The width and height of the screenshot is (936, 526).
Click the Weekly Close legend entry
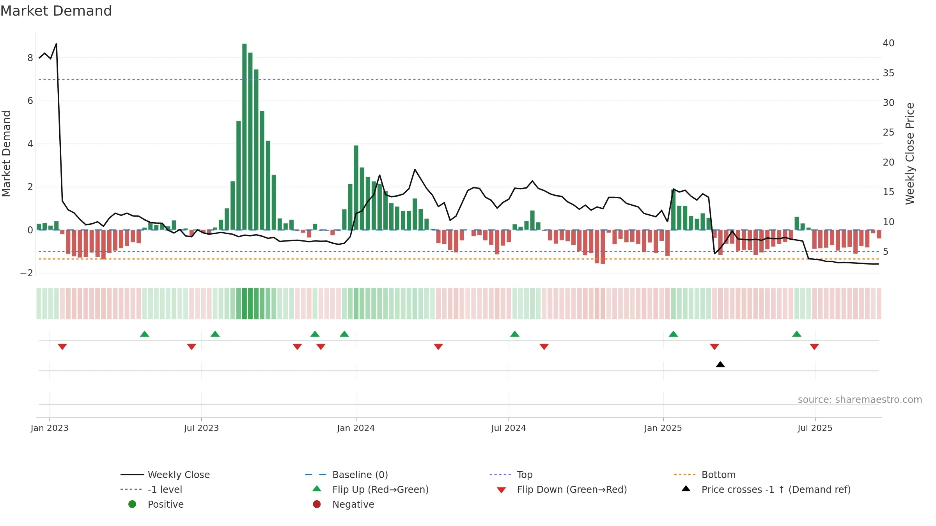(x=165, y=475)
